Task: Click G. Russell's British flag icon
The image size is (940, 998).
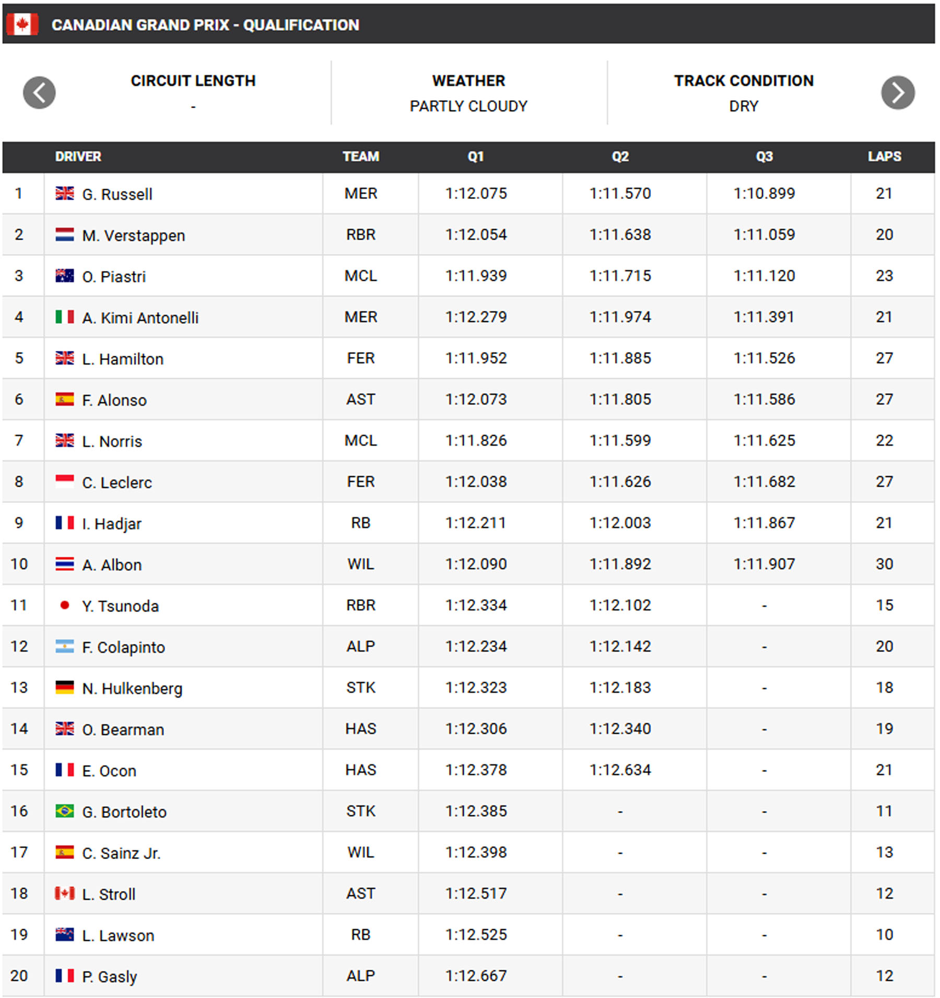Action: click(x=65, y=193)
